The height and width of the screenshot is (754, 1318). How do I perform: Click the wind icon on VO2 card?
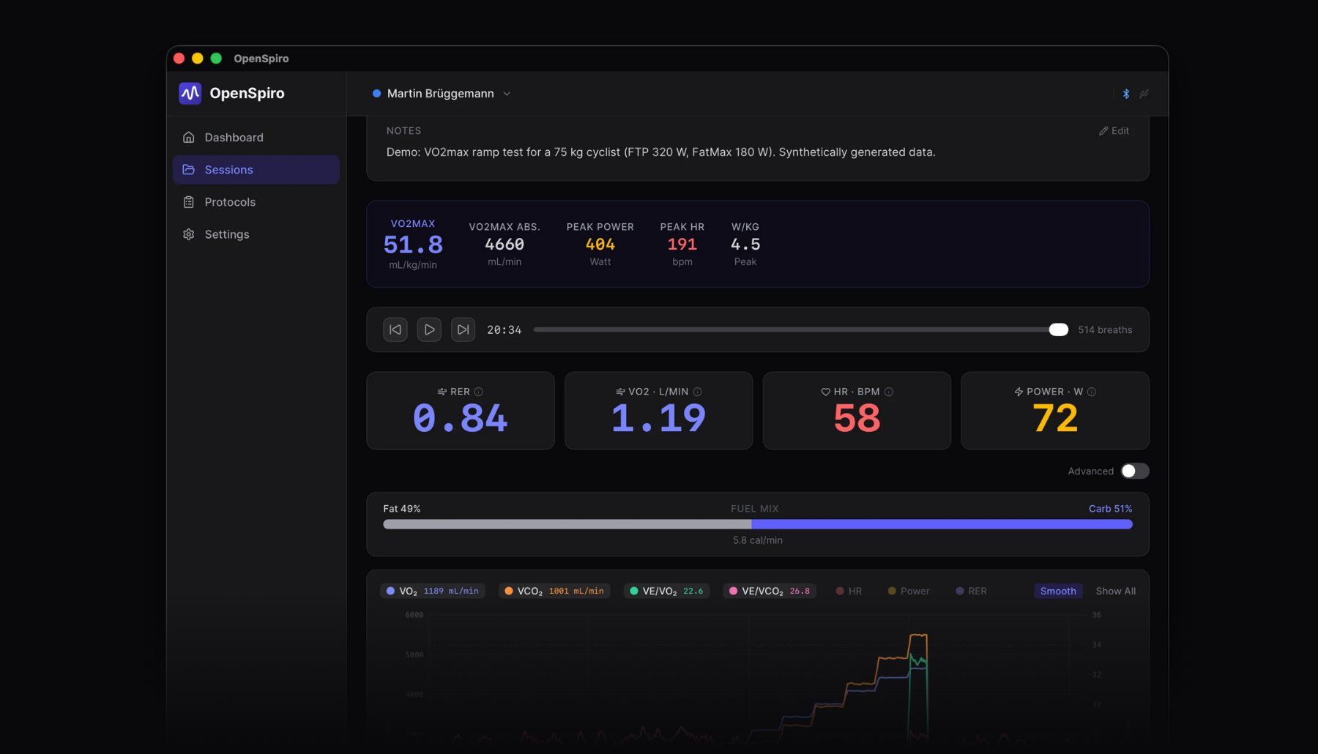point(620,392)
